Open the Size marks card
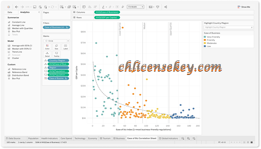261x149 pixels. pos(56,47)
